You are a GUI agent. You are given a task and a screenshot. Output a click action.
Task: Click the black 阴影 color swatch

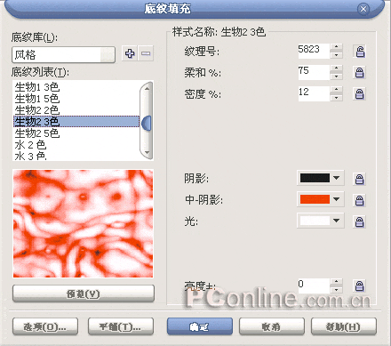(315, 178)
